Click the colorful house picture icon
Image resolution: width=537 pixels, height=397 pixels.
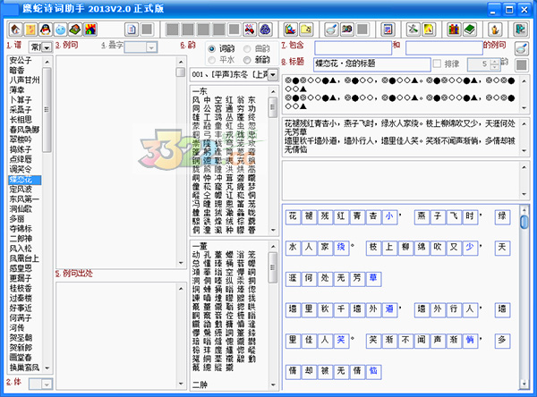(x=90, y=30)
